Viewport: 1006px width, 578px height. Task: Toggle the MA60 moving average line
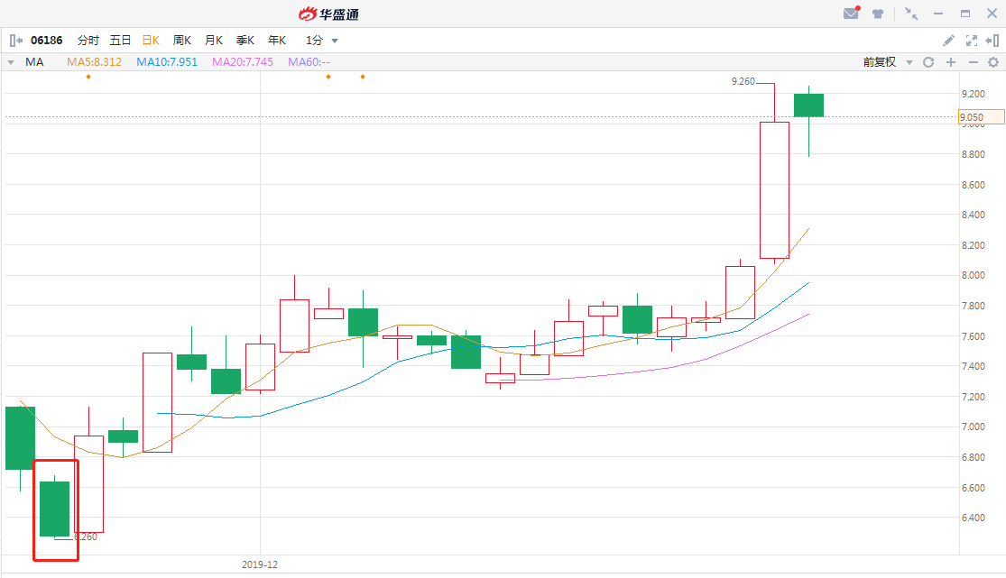pyautogui.click(x=309, y=62)
